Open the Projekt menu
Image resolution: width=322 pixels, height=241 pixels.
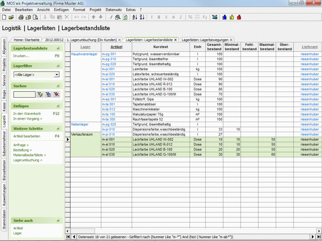tap(95, 10)
